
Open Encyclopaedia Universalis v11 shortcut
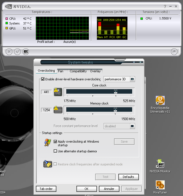pos(160,101)
